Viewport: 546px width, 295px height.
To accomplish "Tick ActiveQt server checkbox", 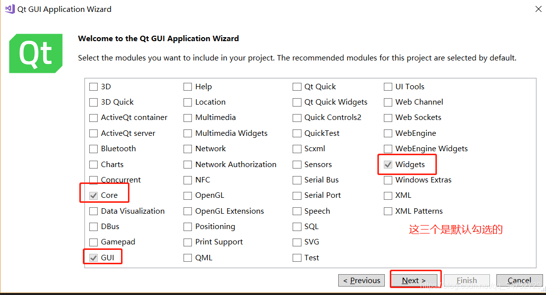I will tap(93, 133).
